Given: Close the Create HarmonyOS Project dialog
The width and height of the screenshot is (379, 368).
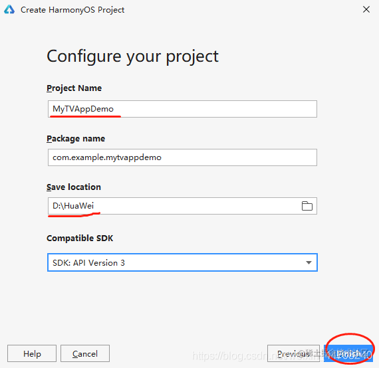Looking at the screenshot, I should click(x=366, y=9).
